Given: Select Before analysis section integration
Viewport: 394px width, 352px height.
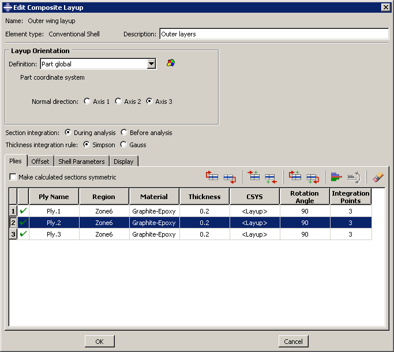Looking at the screenshot, I should 124,133.
